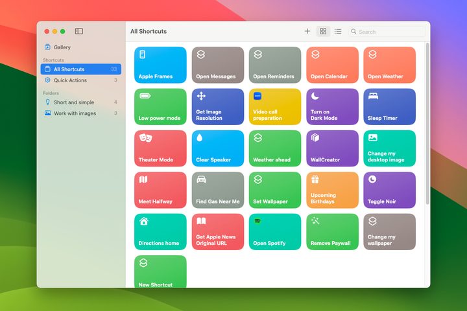
Task: Click the car icon on Find Gas Near Me
Action: pos(201,179)
